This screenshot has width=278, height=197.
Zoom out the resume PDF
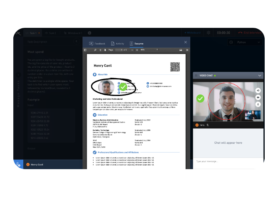point(132,50)
